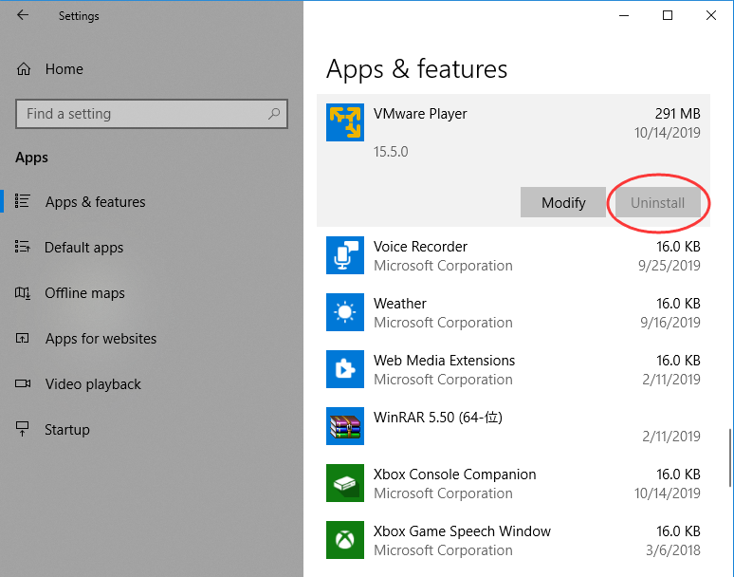The width and height of the screenshot is (734, 577).
Task: Maximize the Settings window
Action: [668, 15]
